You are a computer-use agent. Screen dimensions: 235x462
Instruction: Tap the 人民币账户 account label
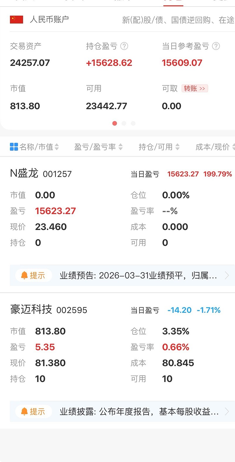pyautogui.click(x=49, y=20)
